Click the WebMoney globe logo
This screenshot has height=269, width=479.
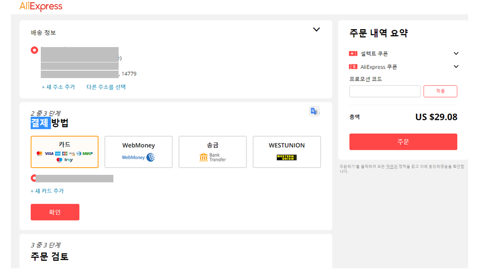[150, 157]
